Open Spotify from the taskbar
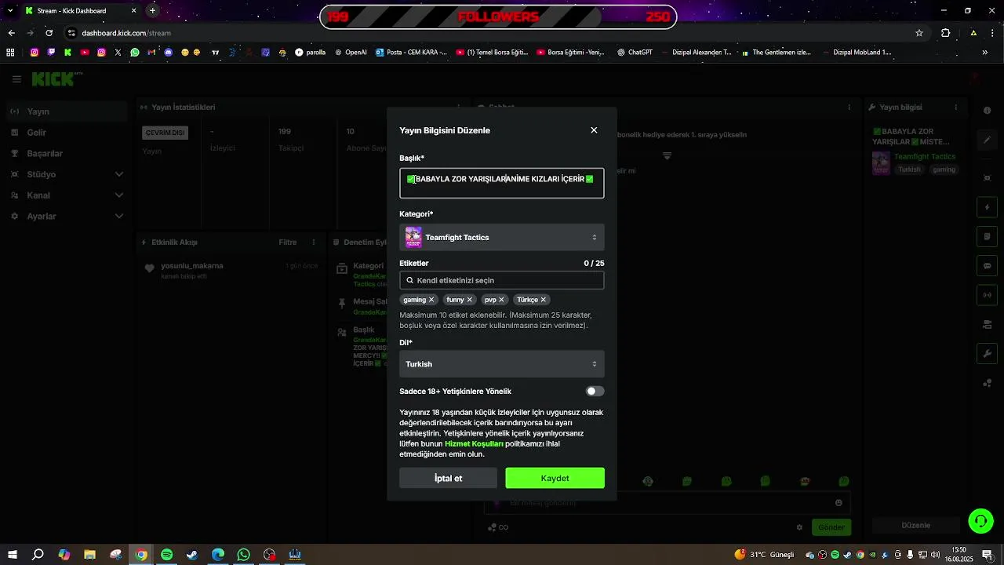Screen dimensions: 1004x565 tap(166, 555)
